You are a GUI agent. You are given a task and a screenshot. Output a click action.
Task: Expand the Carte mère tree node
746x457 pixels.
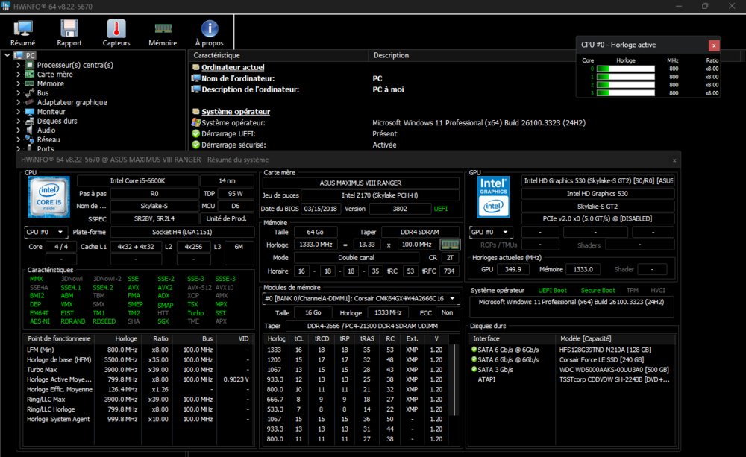[19, 75]
